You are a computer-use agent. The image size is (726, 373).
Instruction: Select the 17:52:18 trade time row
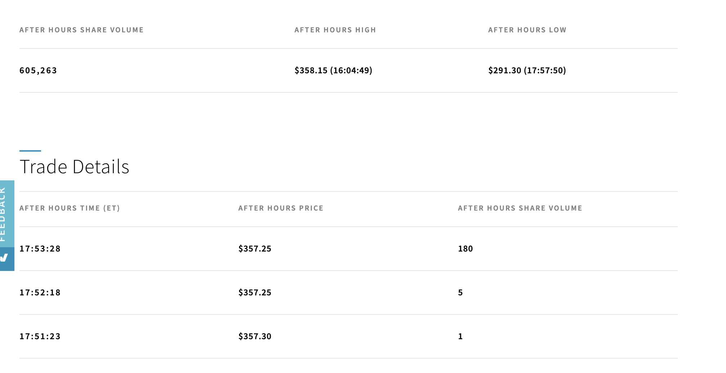[40, 293]
